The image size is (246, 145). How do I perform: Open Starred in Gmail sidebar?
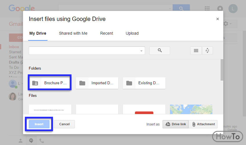[15, 52]
